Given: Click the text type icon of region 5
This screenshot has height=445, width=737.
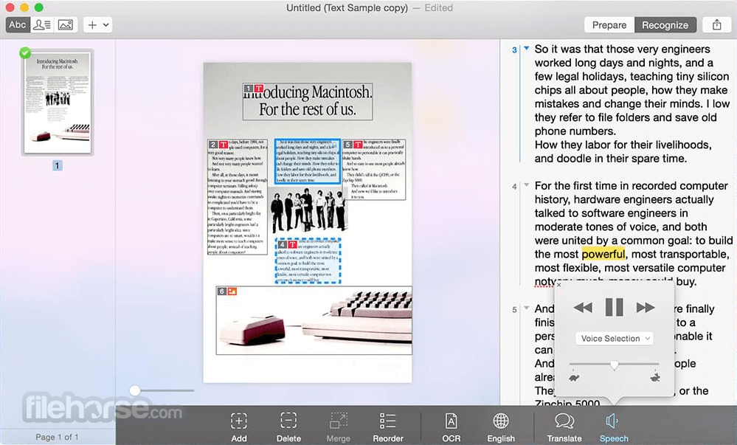Looking at the screenshot, I should coord(358,145).
